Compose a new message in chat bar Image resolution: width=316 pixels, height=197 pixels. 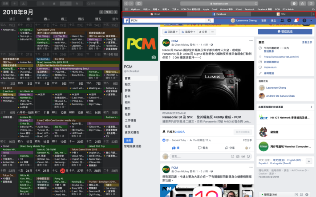pyautogui.click(x=296, y=194)
